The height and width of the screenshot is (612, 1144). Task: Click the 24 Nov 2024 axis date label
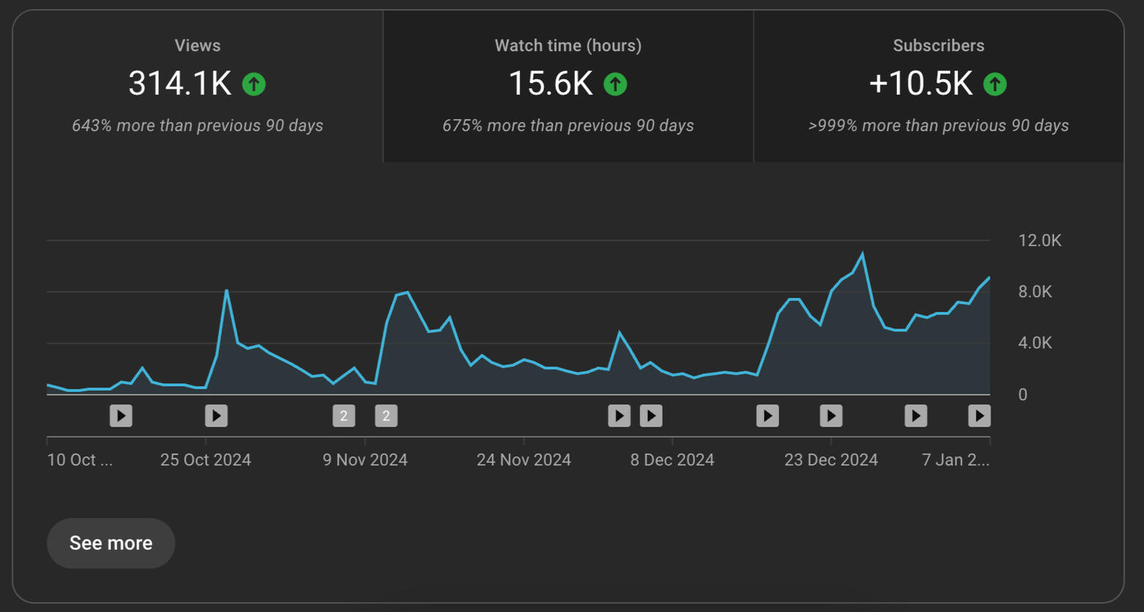pyautogui.click(x=524, y=460)
